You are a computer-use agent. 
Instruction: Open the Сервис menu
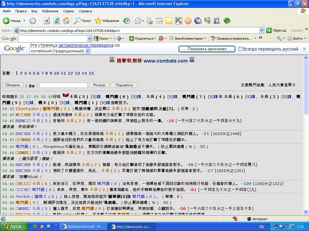click(68, 11)
